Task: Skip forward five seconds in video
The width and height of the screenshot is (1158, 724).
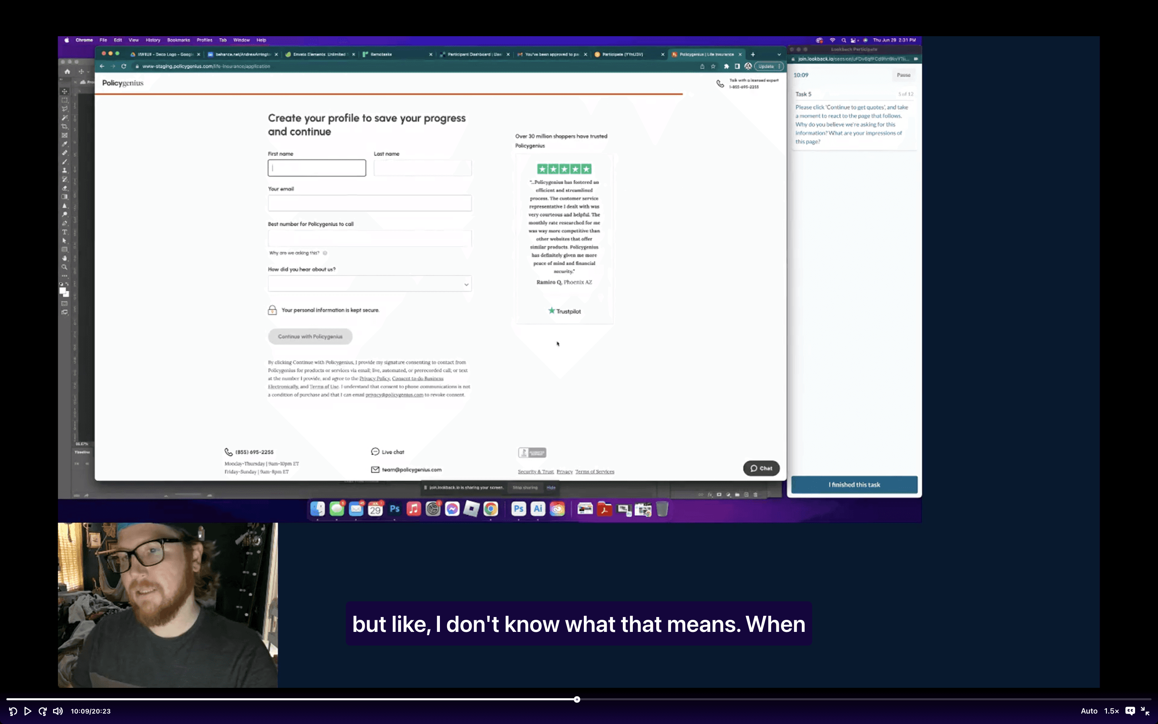Action: [43, 711]
